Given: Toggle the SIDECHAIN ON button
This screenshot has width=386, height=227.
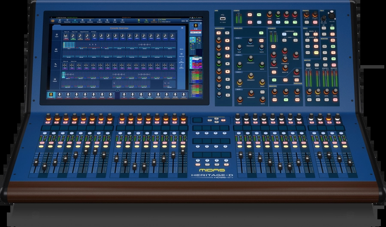Looking at the screenshot, I should [x=274, y=80].
